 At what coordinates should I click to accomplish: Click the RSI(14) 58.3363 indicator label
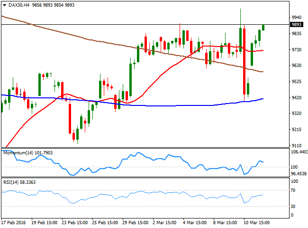pyautogui.click(x=19, y=182)
